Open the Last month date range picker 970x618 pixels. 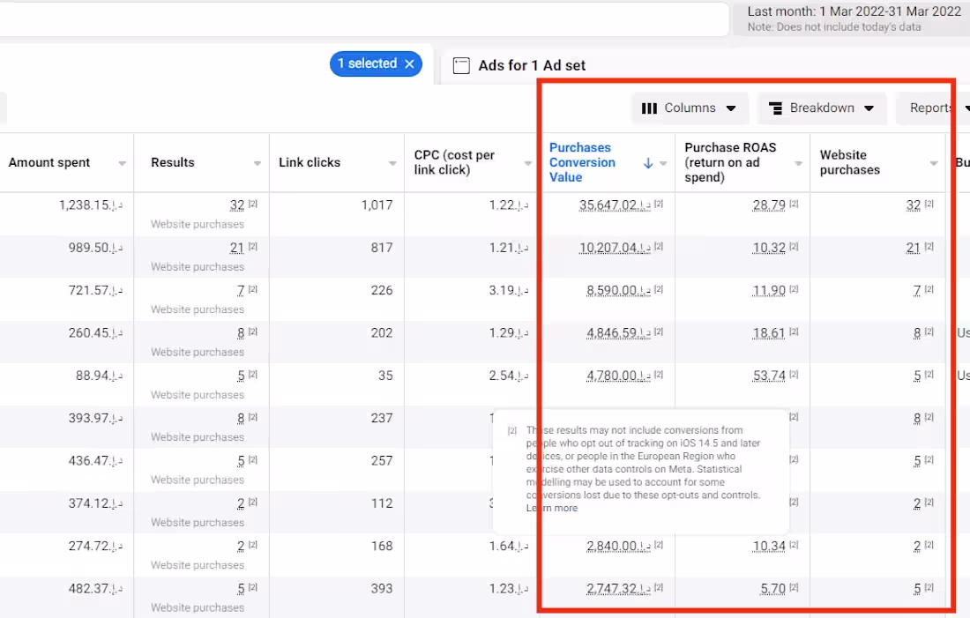[x=853, y=19]
